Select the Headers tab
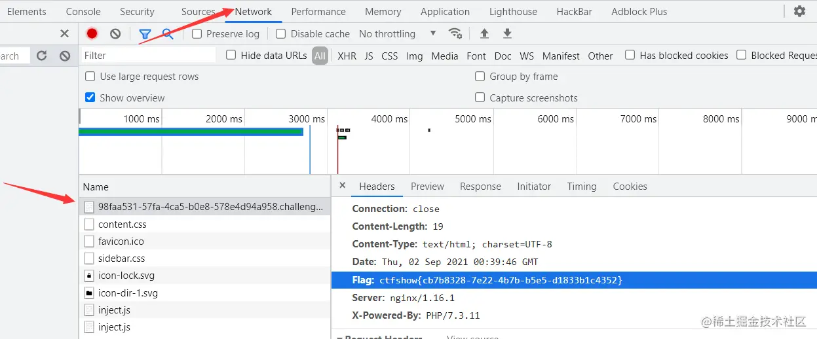This screenshot has height=339, width=817. pos(377,187)
